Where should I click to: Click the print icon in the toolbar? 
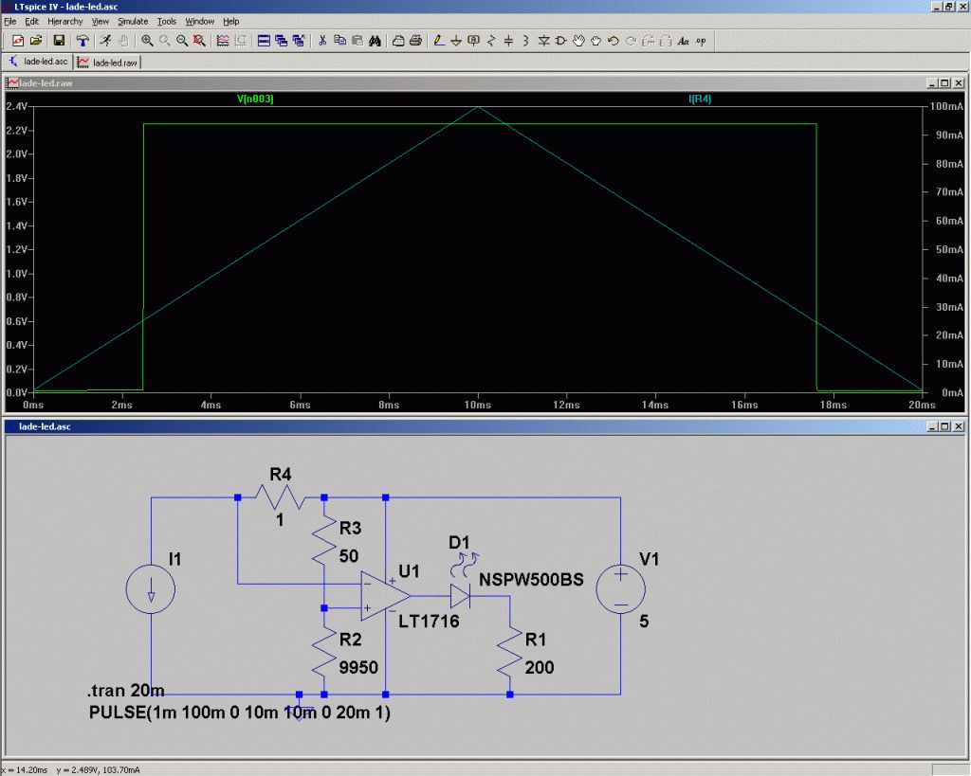click(x=415, y=41)
